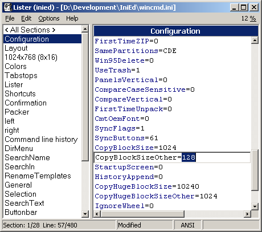Open the Edit menu
Screen dimensions: 262x232
point(26,18)
